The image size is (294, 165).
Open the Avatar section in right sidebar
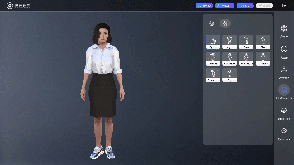tap(284, 72)
